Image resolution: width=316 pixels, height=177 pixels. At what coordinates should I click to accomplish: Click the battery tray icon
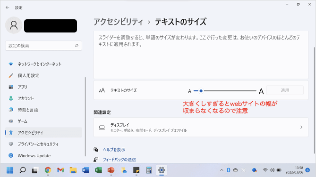pos(279,170)
